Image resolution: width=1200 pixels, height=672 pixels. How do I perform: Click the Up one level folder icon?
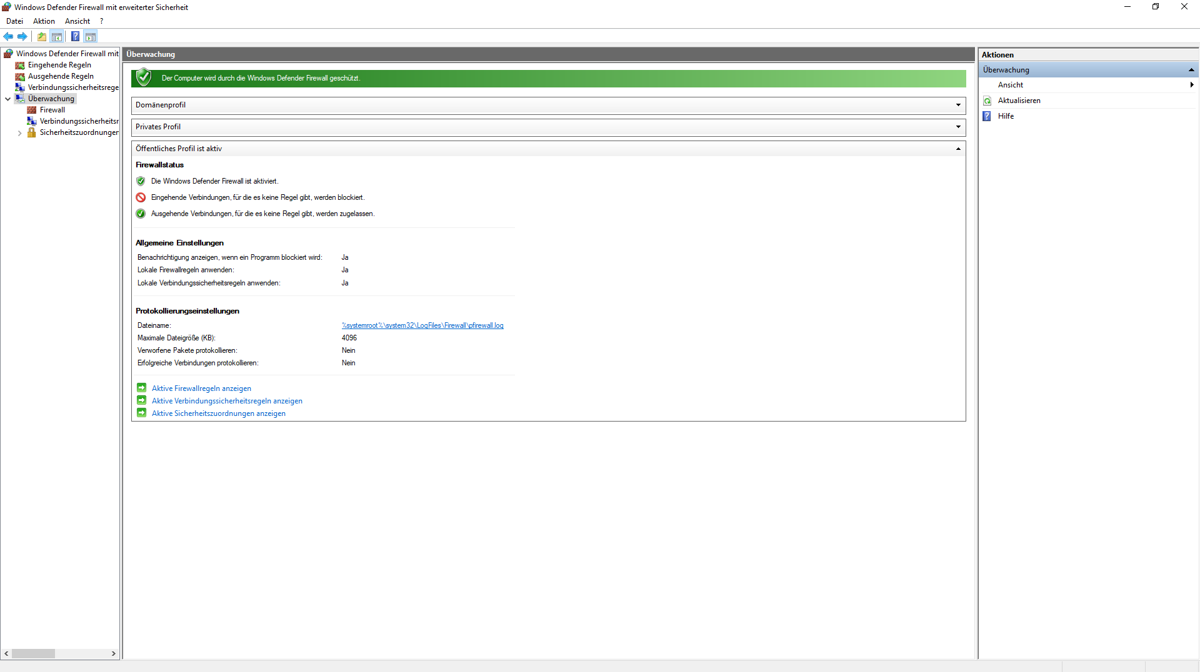[42, 36]
